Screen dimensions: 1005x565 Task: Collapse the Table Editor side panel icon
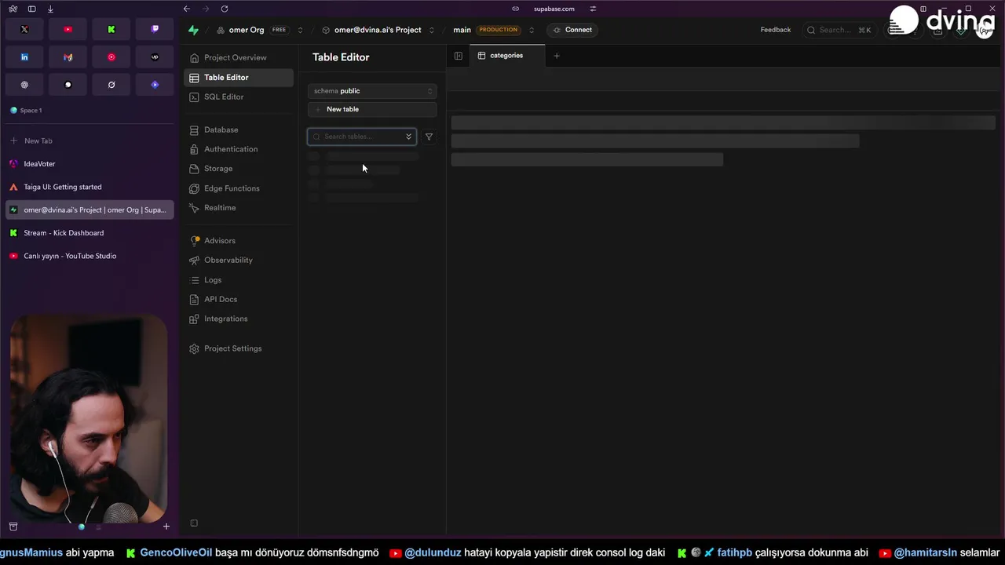pyautogui.click(x=459, y=56)
